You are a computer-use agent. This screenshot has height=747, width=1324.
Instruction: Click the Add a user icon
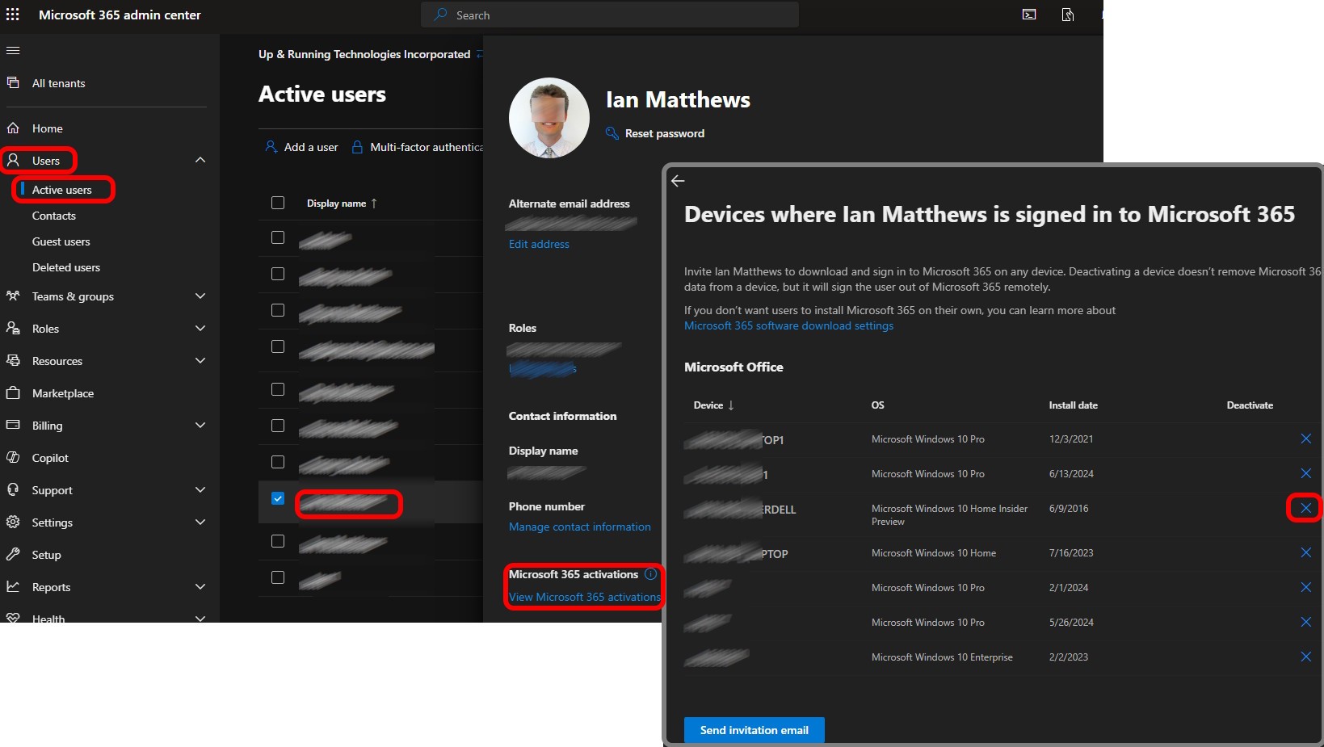point(271,147)
